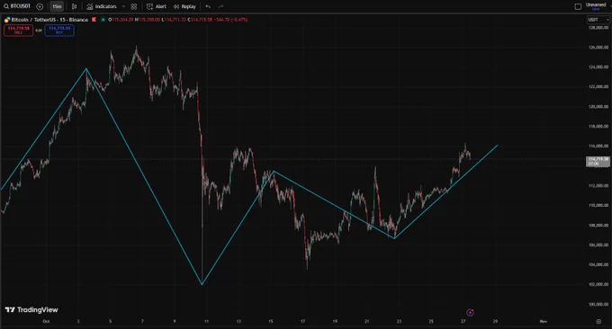Viewport: 612px width, 329px height.
Task: Redo the chart action
Action: [220, 6]
